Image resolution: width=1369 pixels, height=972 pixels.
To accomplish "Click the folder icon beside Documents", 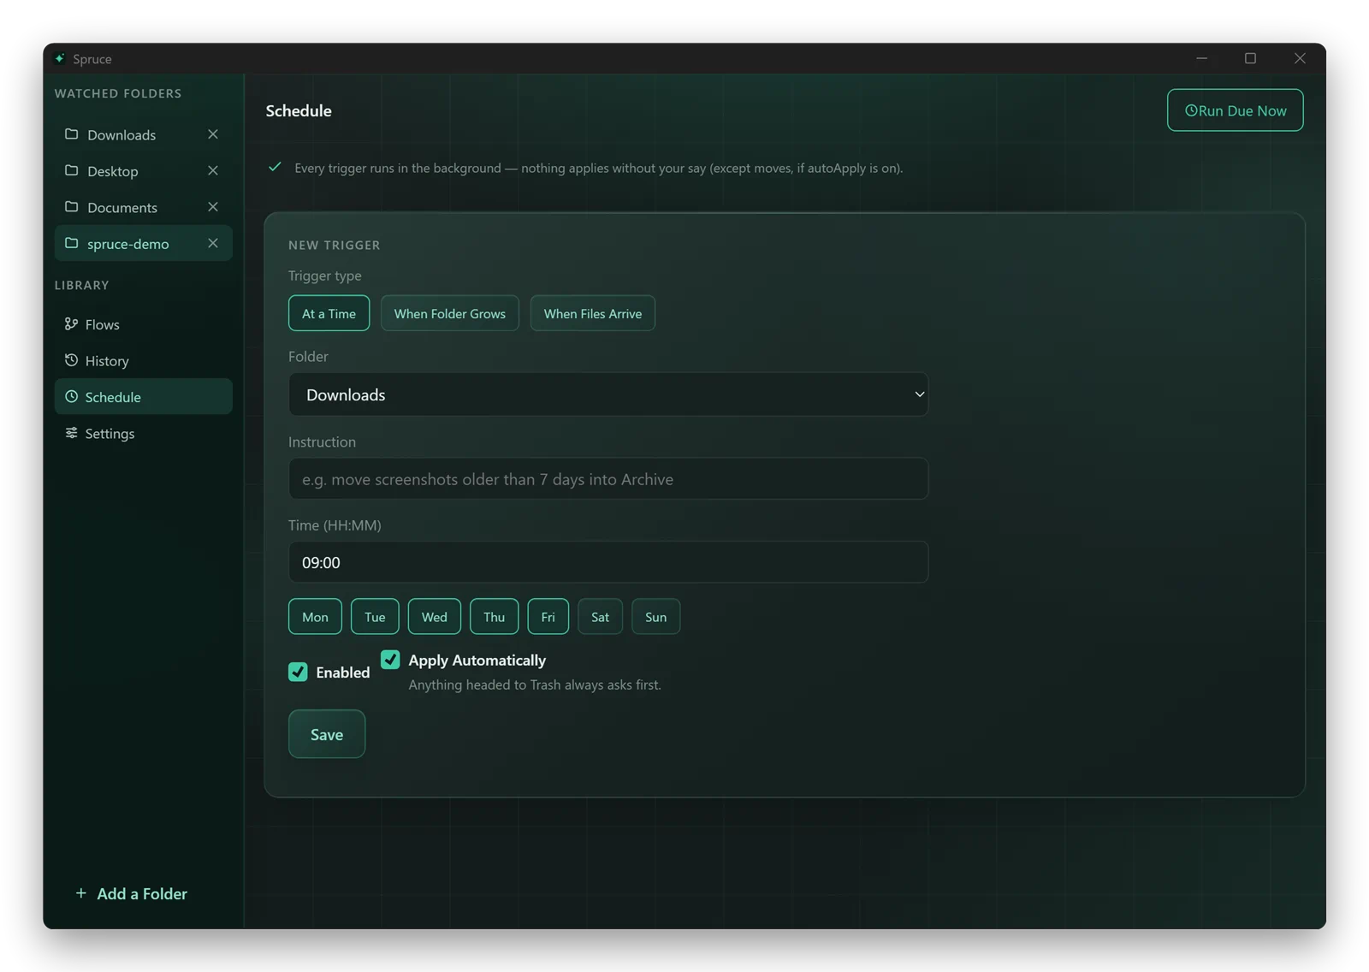I will tap(71, 207).
